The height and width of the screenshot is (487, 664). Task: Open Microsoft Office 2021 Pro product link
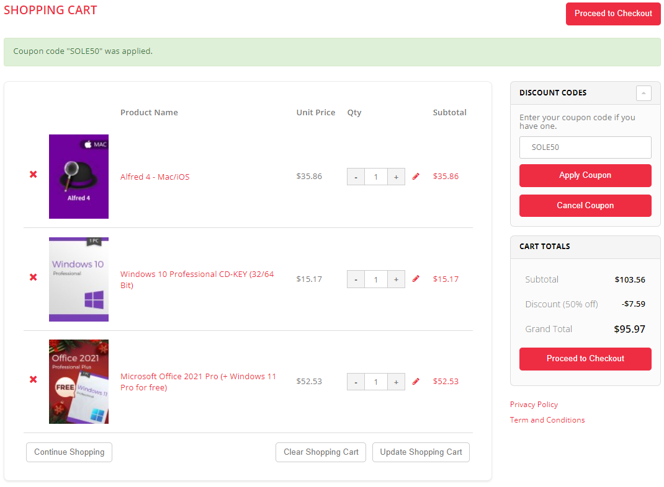(198, 382)
